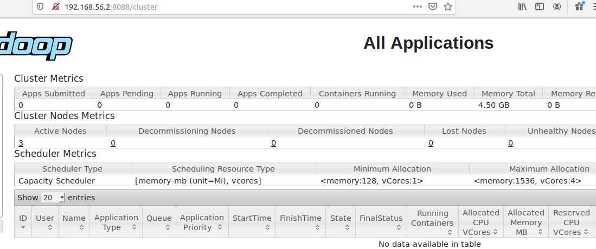This screenshot has height=249, width=596.
Task: Sort by the StartTime column header
Action: (252, 222)
